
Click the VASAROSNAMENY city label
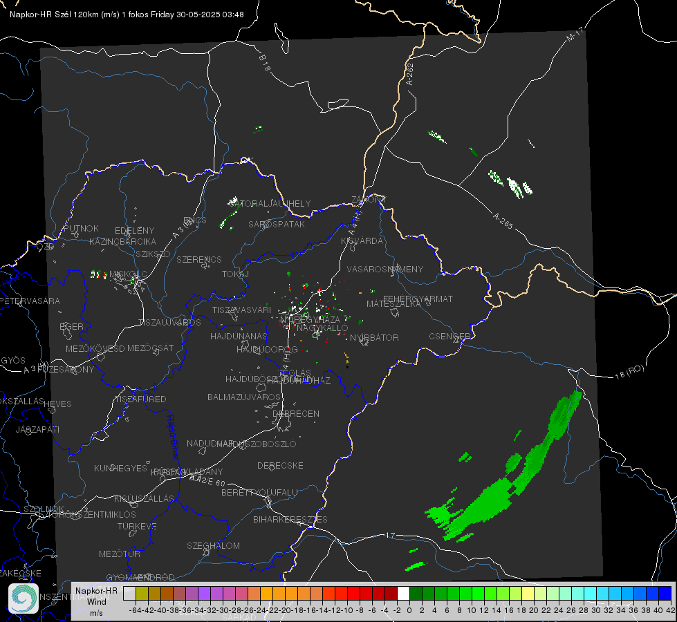click(385, 269)
